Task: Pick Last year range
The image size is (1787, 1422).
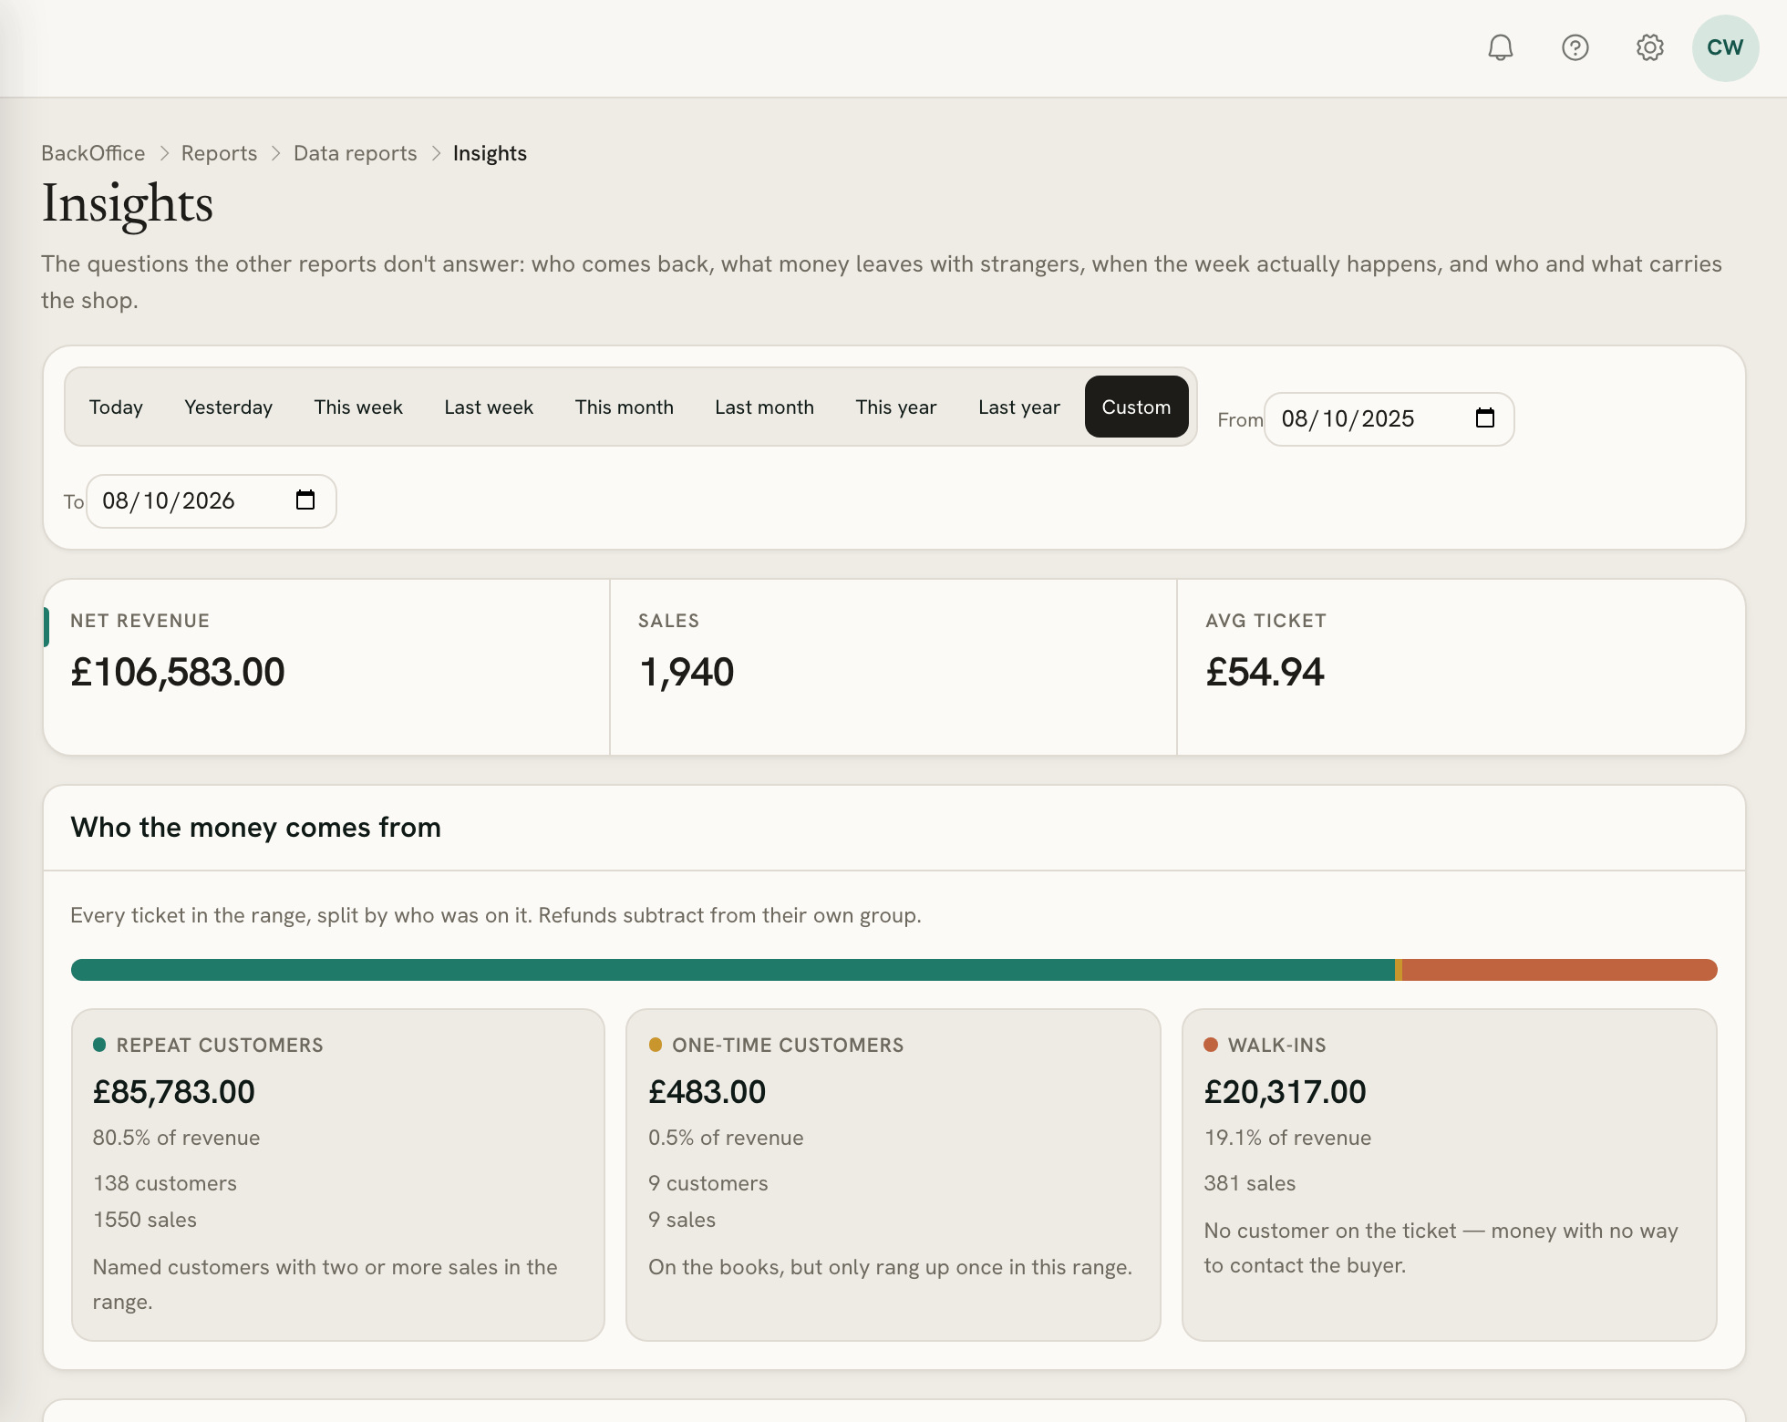Action: [1018, 407]
